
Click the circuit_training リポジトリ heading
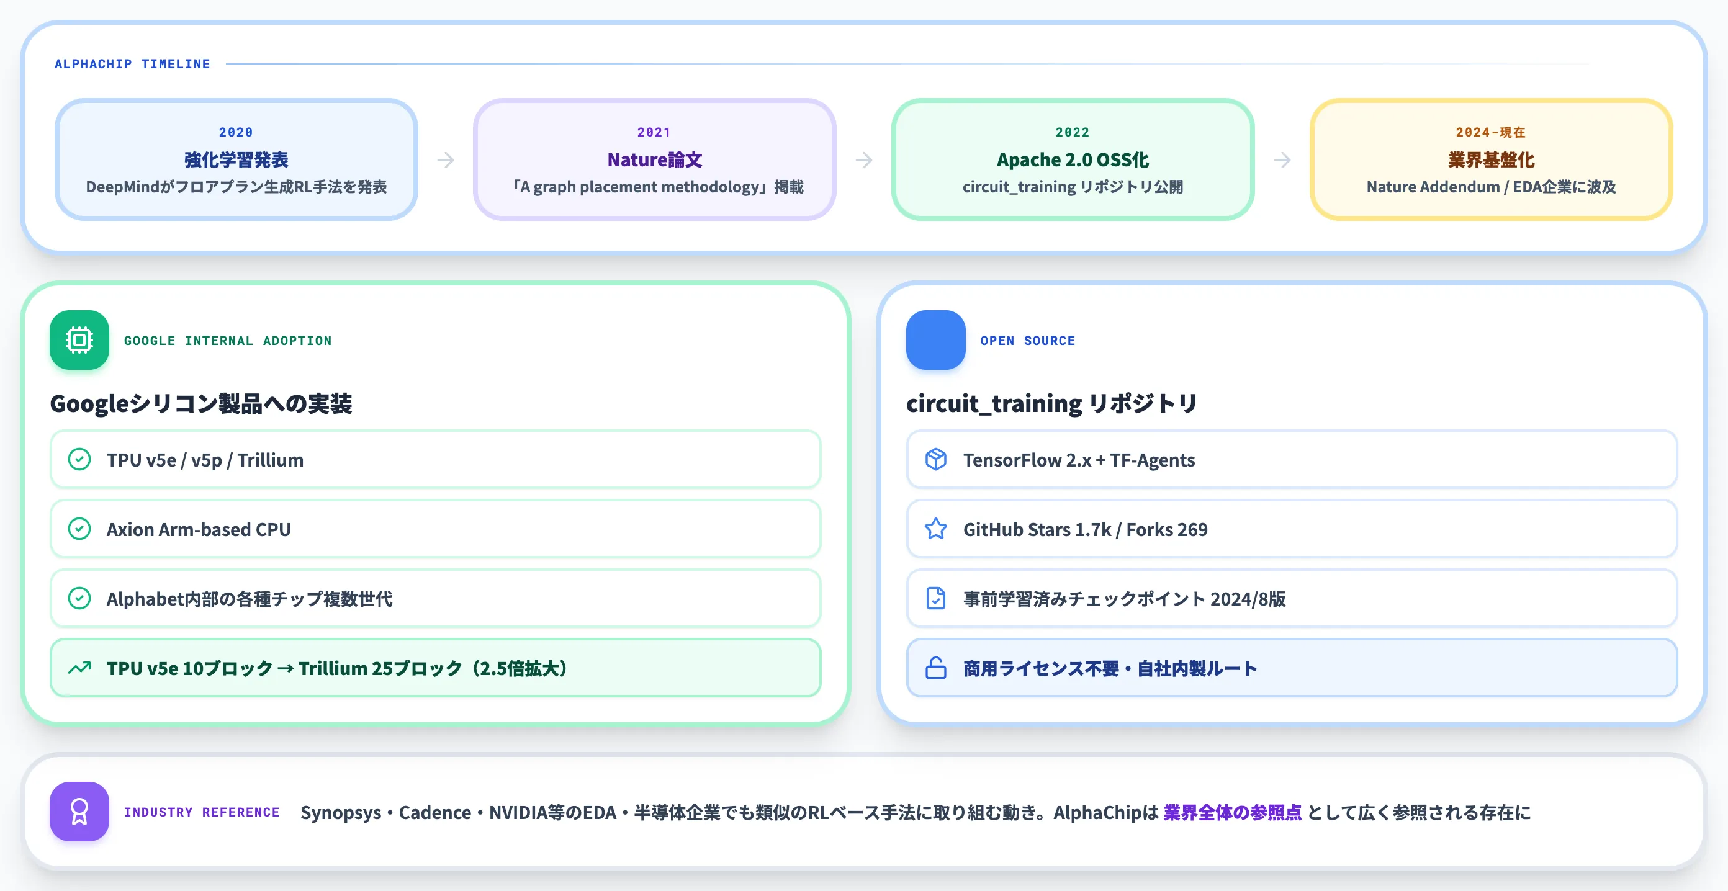[x=1052, y=403]
